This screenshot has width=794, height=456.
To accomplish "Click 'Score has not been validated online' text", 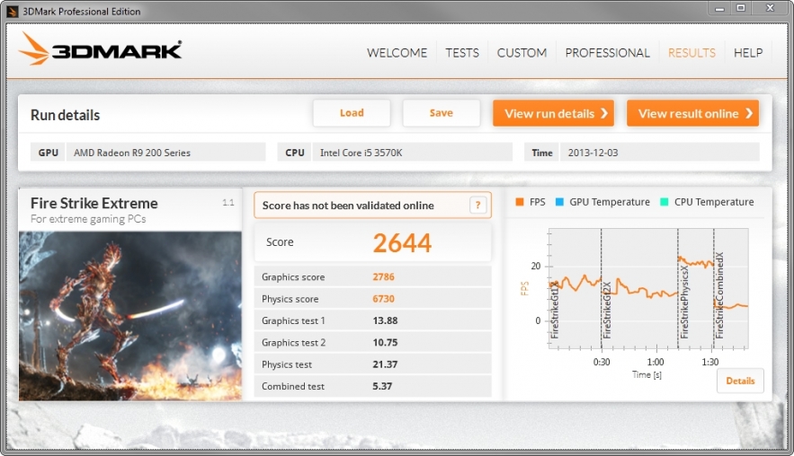I will (x=348, y=206).
